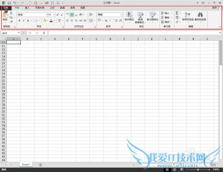223x172 pixels.
Task: Click the New blank workbook icon
Action: [30, 3]
